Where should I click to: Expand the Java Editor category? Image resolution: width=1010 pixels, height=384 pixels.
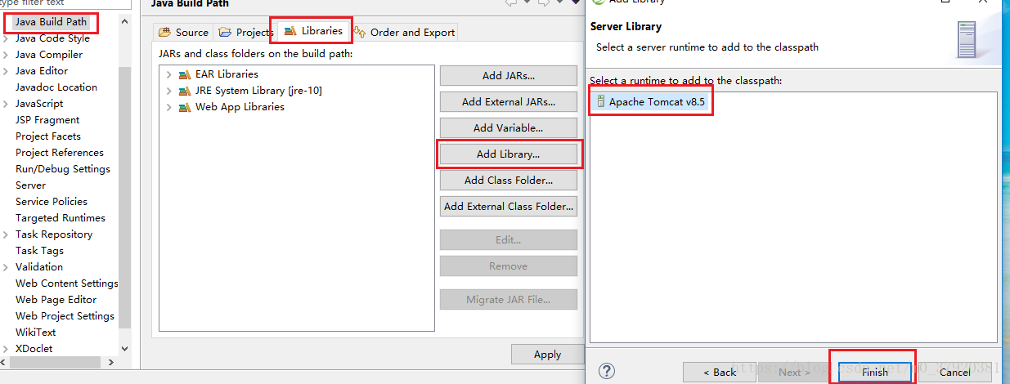click(x=7, y=71)
